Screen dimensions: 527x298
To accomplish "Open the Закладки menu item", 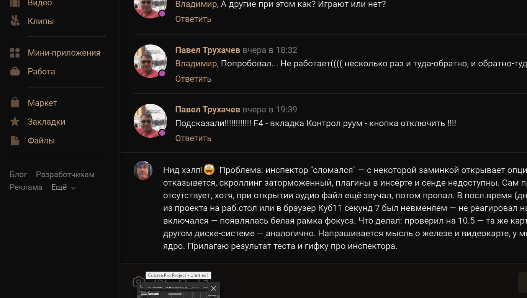I will [46, 122].
